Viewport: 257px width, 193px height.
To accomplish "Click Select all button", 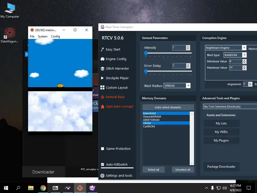I will click(x=153, y=170).
